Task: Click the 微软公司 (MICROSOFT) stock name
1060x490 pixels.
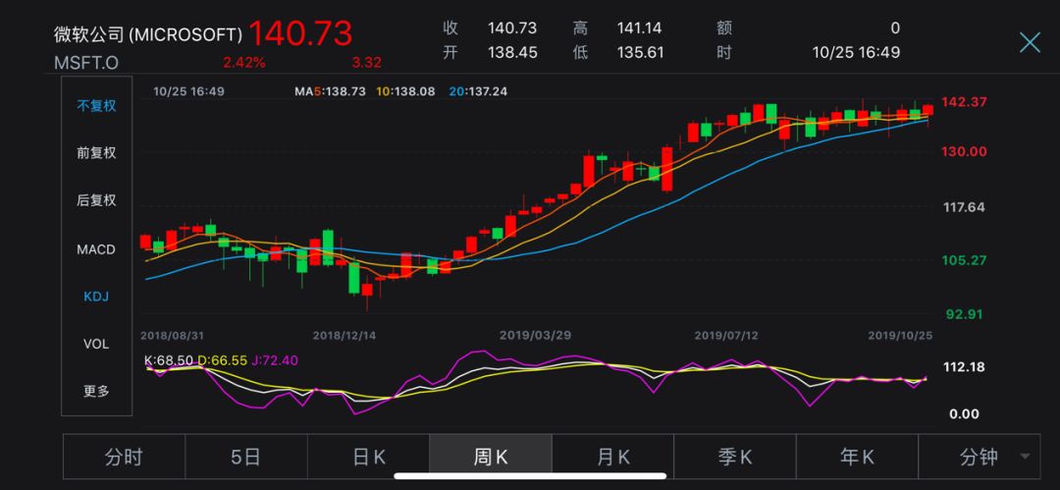Action: point(148,34)
